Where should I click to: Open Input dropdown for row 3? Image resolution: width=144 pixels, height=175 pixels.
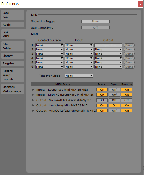click(79, 54)
